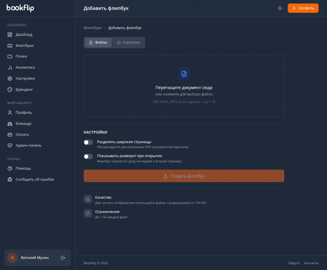Toggle the light theme sun icon
The height and width of the screenshot is (270, 327).
(280, 8)
